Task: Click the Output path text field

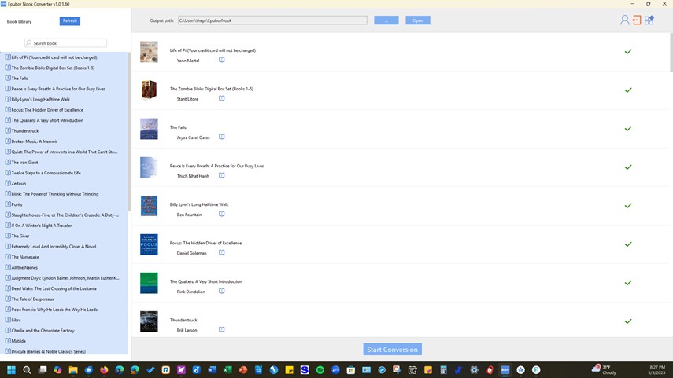Action: click(272, 20)
